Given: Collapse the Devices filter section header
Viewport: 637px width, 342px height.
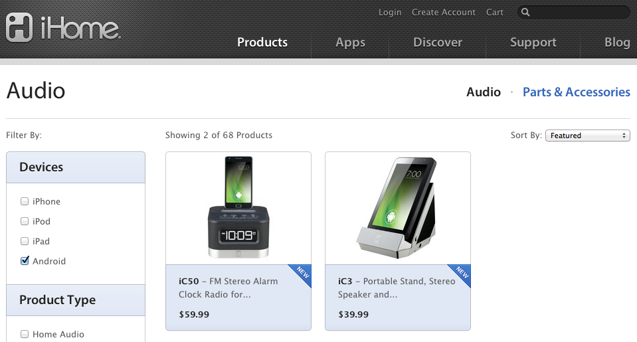Looking at the screenshot, I should point(76,167).
